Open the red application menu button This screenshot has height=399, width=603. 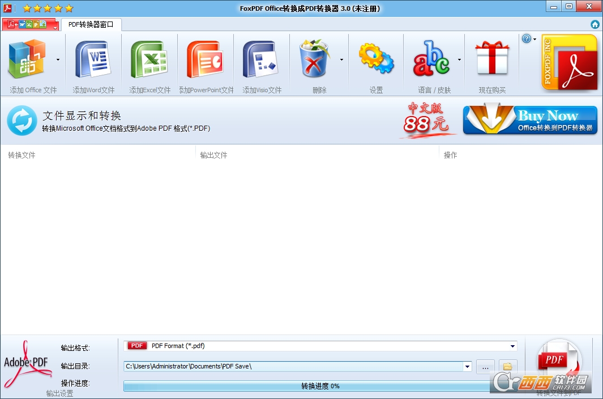[x=31, y=24]
